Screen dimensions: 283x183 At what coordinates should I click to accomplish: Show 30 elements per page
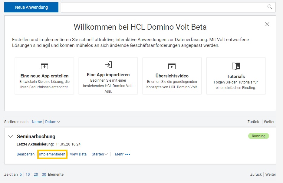(44, 175)
